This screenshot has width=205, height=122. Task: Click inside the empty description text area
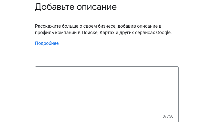[x=107, y=90]
